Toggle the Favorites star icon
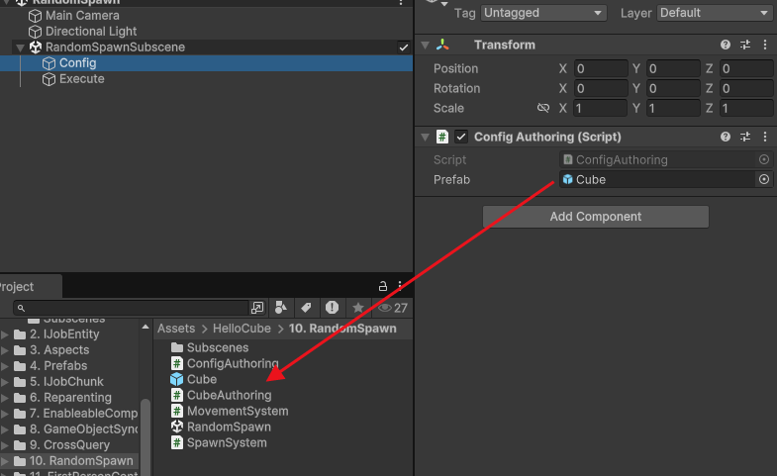 tap(357, 308)
